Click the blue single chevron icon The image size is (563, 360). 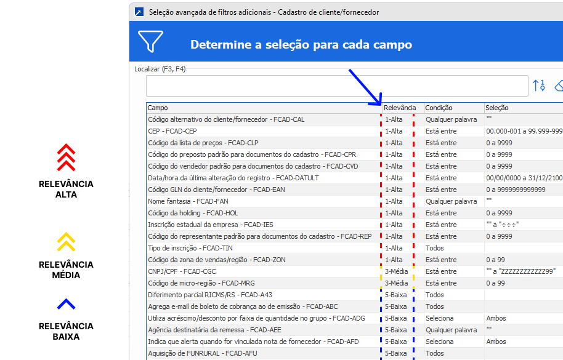(x=66, y=304)
